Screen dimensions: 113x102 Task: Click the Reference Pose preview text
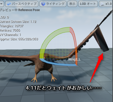pos(29,10)
